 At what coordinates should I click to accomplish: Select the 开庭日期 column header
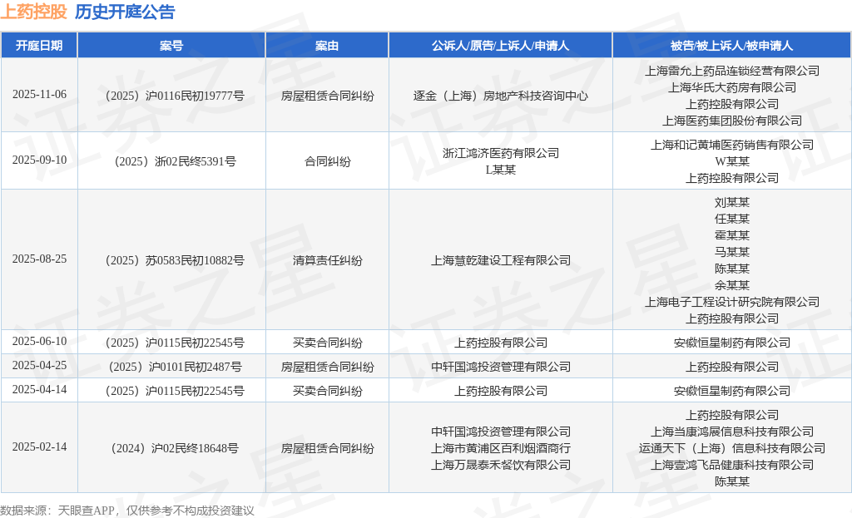pyautogui.click(x=39, y=46)
